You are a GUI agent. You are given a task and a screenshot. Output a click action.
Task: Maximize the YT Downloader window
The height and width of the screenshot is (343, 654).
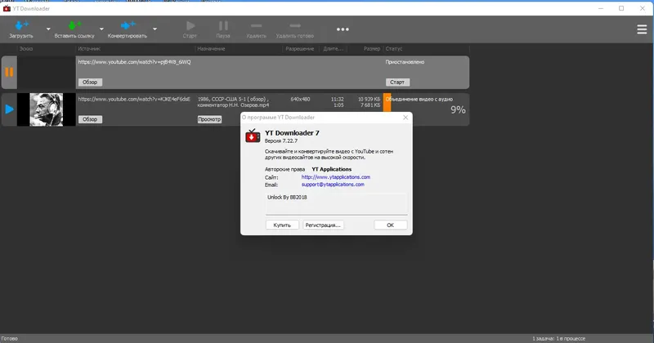coord(621,8)
